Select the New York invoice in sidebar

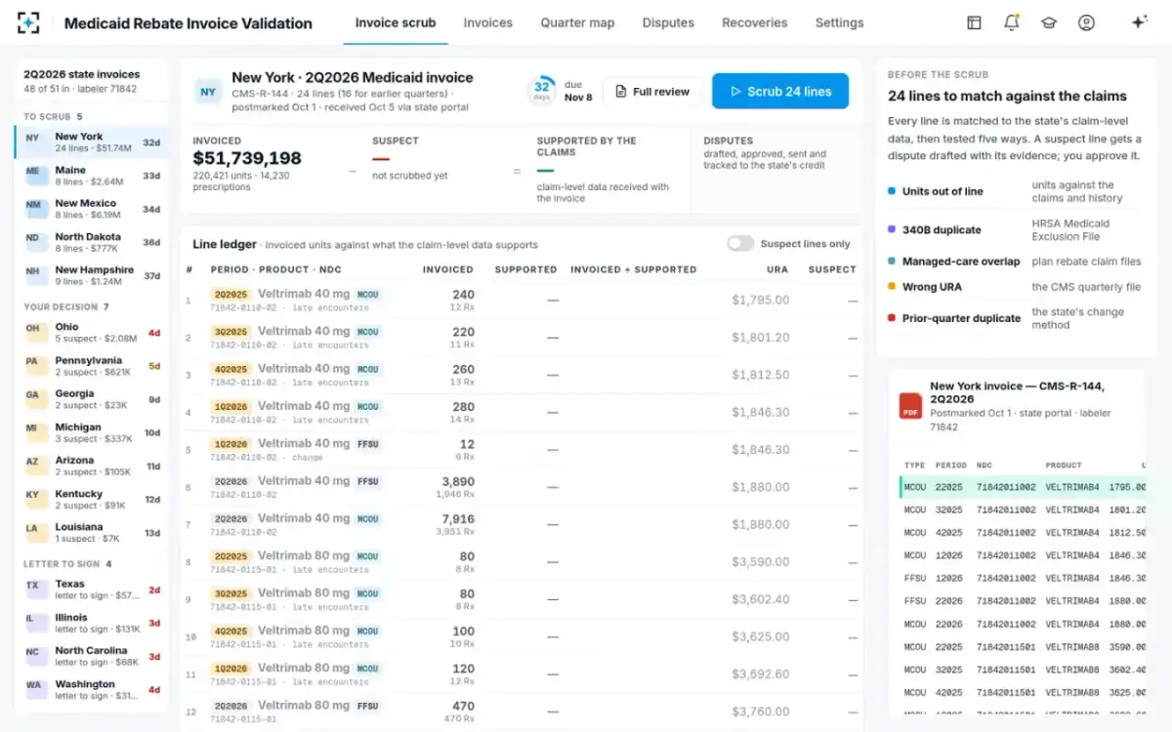(x=91, y=142)
